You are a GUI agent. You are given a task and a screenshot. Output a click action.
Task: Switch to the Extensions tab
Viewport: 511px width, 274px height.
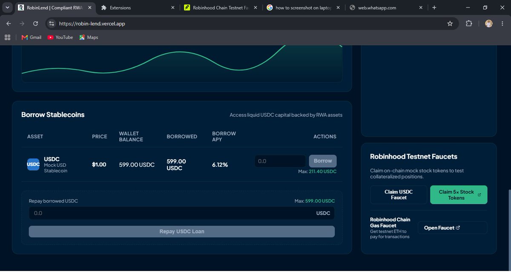138,8
